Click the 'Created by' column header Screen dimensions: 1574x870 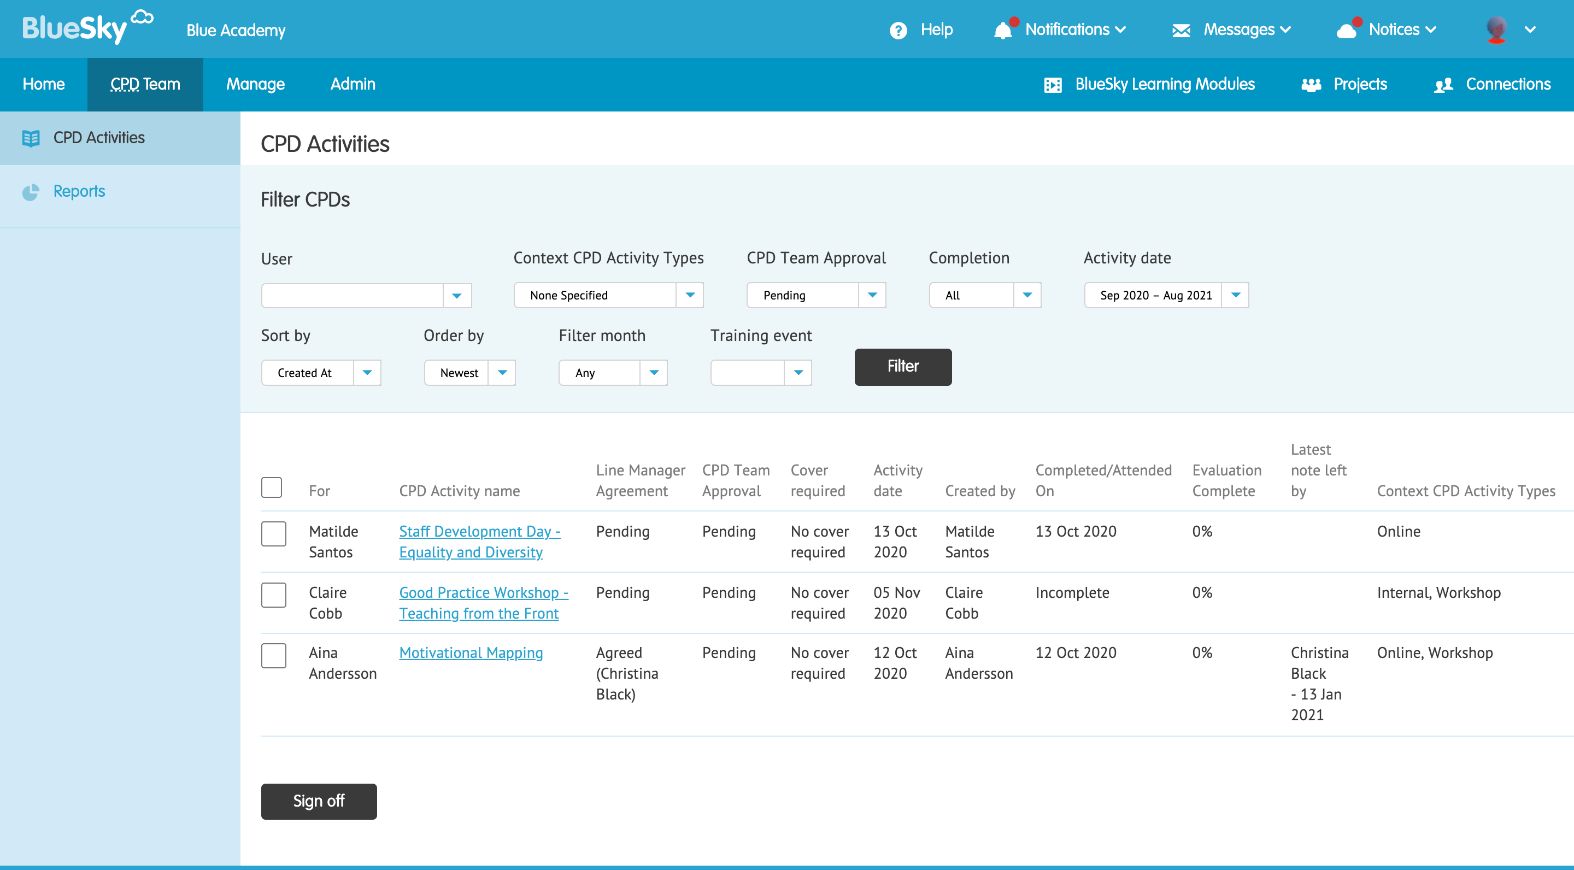coord(980,491)
